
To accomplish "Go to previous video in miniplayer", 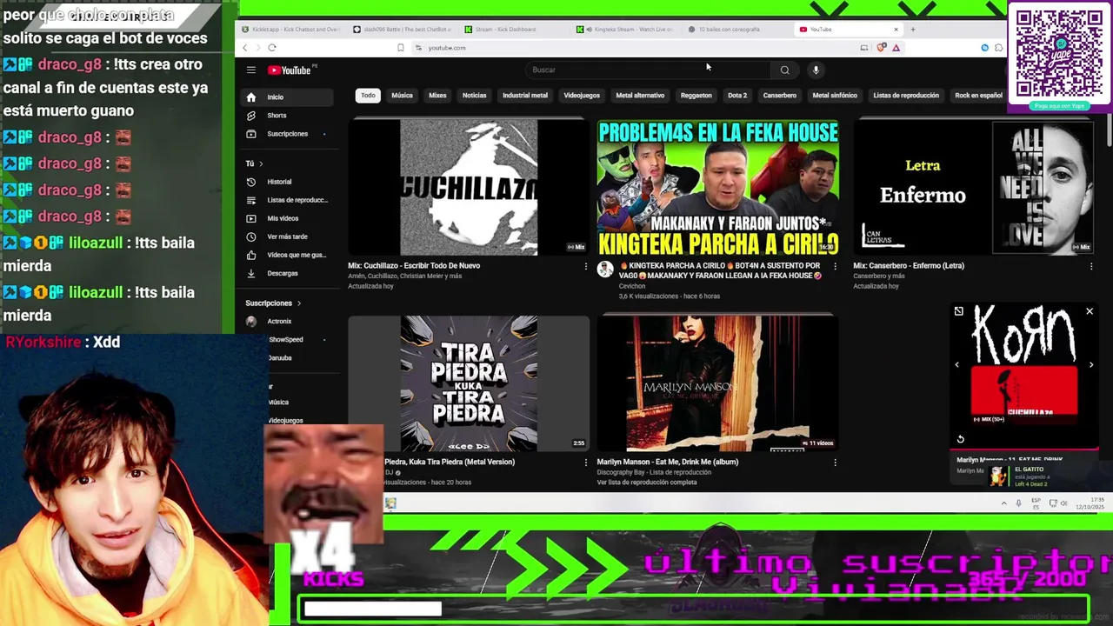I will pyautogui.click(x=957, y=365).
